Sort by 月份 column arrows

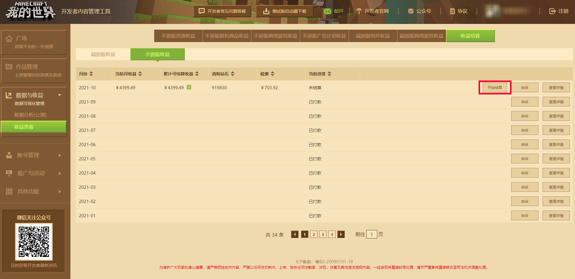pyautogui.click(x=91, y=74)
